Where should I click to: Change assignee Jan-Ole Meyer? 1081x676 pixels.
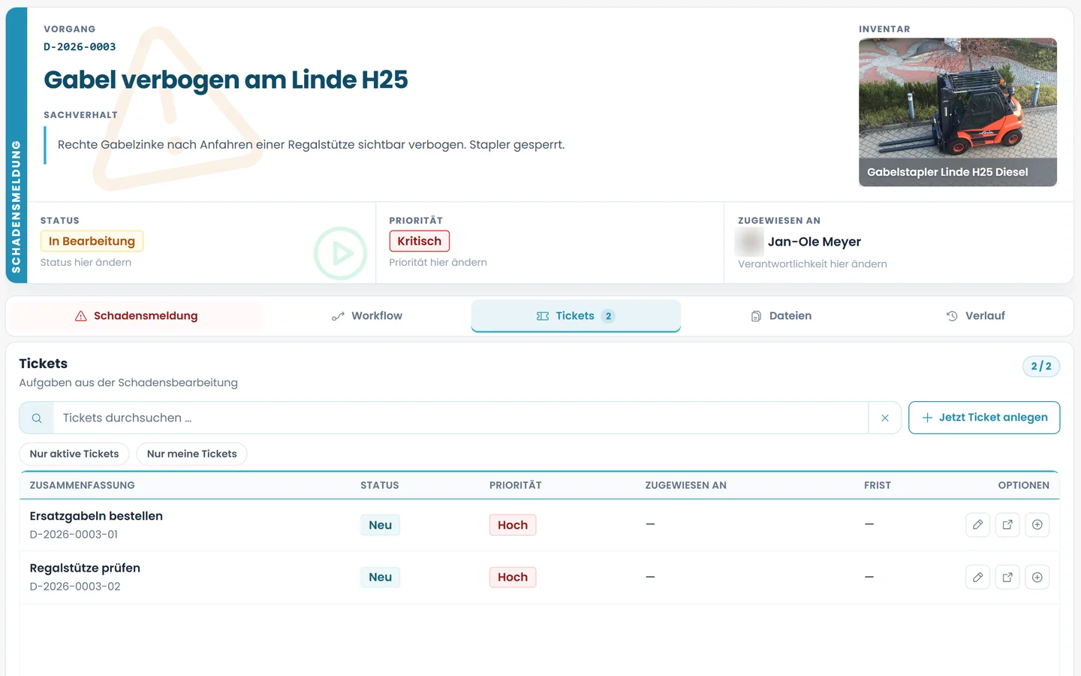point(815,242)
